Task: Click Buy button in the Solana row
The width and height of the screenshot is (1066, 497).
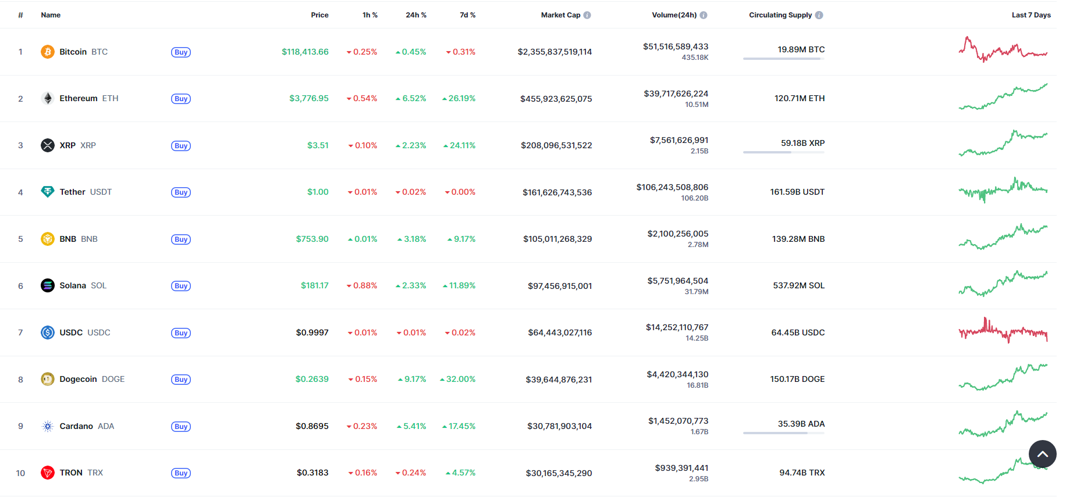Action: coord(181,286)
